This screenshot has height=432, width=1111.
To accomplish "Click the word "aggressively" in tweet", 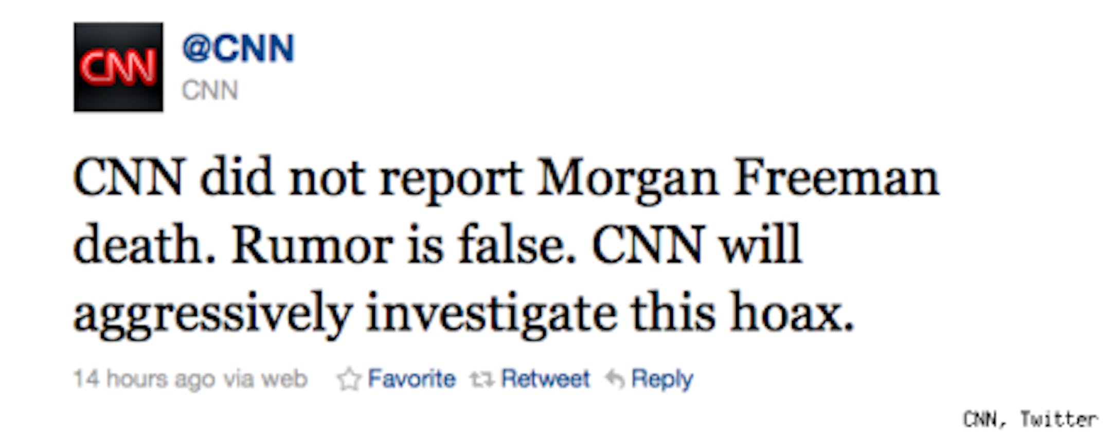I will [x=212, y=312].
